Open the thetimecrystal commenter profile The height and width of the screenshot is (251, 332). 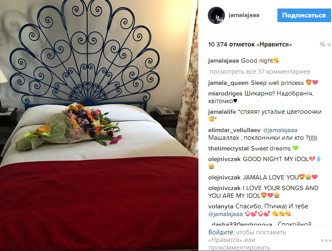click(x=228, y=148)
